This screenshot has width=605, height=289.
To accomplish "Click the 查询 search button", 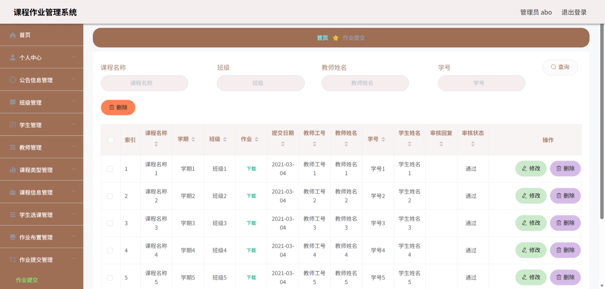I will (560, 67).
